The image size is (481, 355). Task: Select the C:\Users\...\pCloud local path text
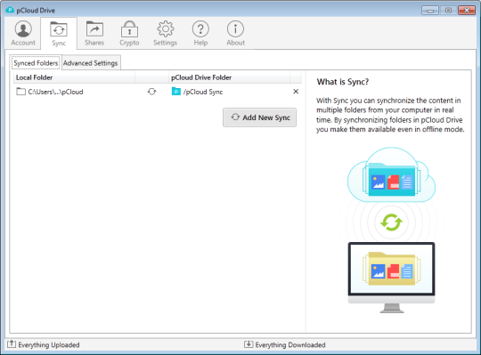[x=55, y=92]
